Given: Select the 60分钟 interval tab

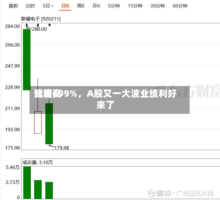Looking at the screenshot, I should coord(180,6).
